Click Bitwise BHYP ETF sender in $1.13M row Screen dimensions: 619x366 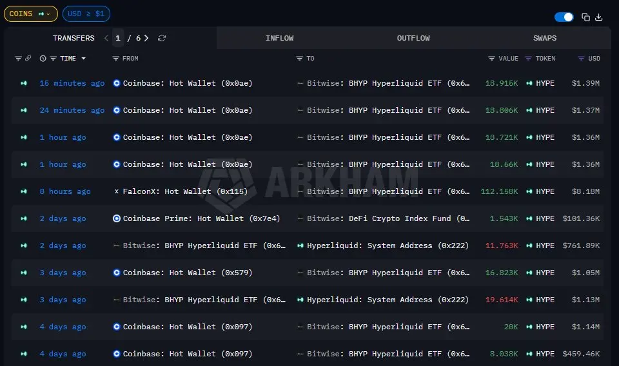coord(204,300)
